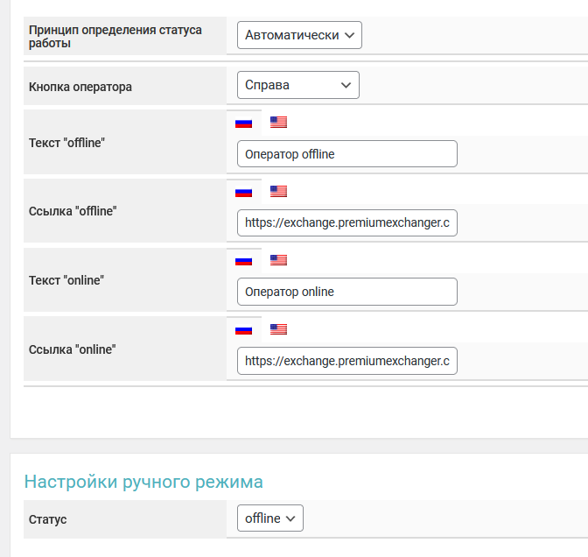Click the Текст "online" label
Image resolution: width=588 pixels, height=557 pixels.
[66, 280]
